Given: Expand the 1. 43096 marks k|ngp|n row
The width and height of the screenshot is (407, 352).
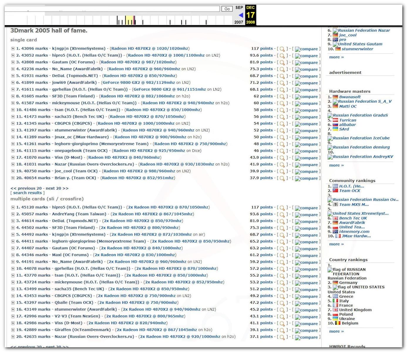Looking at the screenshot, I should [x=13, y=49].
